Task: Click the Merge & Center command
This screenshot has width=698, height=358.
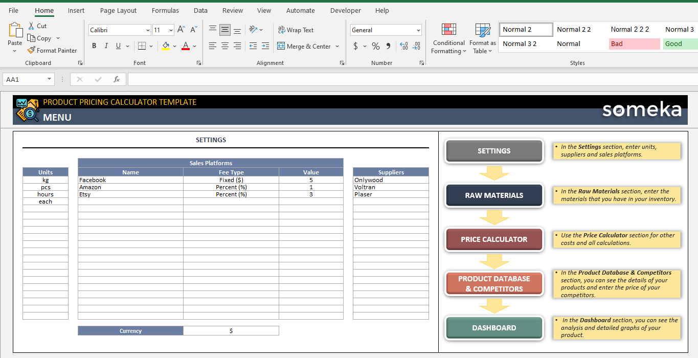Action: click(305, 46)
